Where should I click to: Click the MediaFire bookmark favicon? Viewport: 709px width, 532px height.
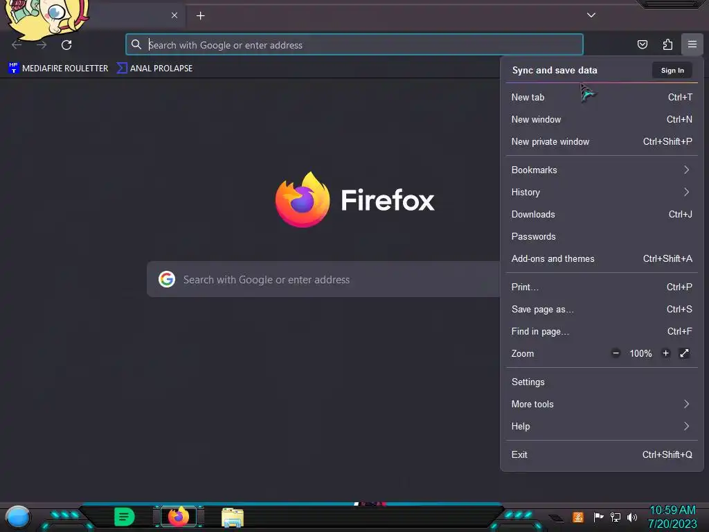[x=14, y=69]
